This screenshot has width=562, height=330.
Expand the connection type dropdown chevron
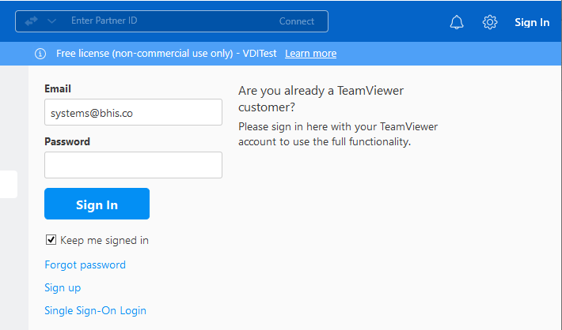tap(51, 21)
